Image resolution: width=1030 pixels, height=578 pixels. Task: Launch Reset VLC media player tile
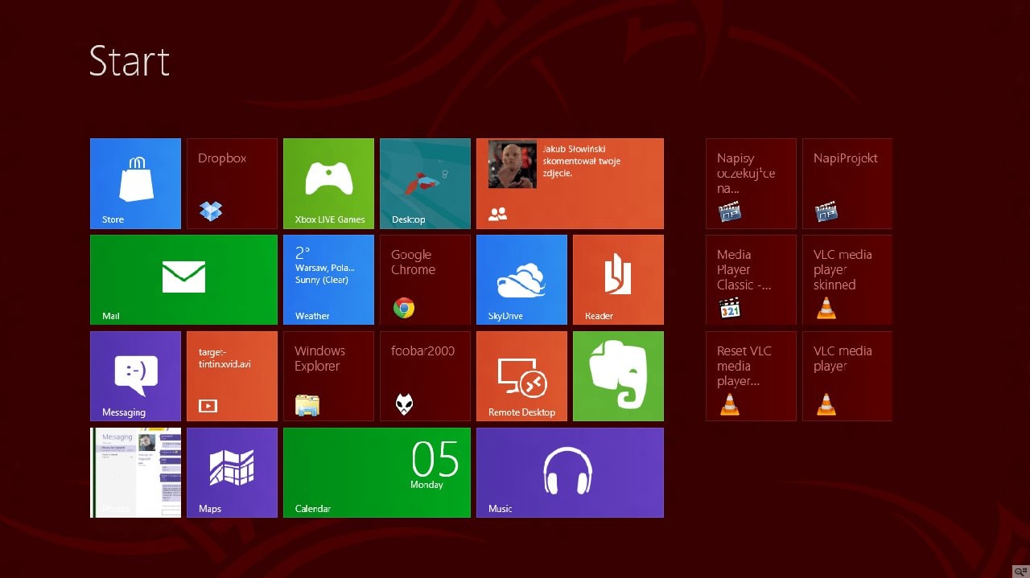pos(751,376)
